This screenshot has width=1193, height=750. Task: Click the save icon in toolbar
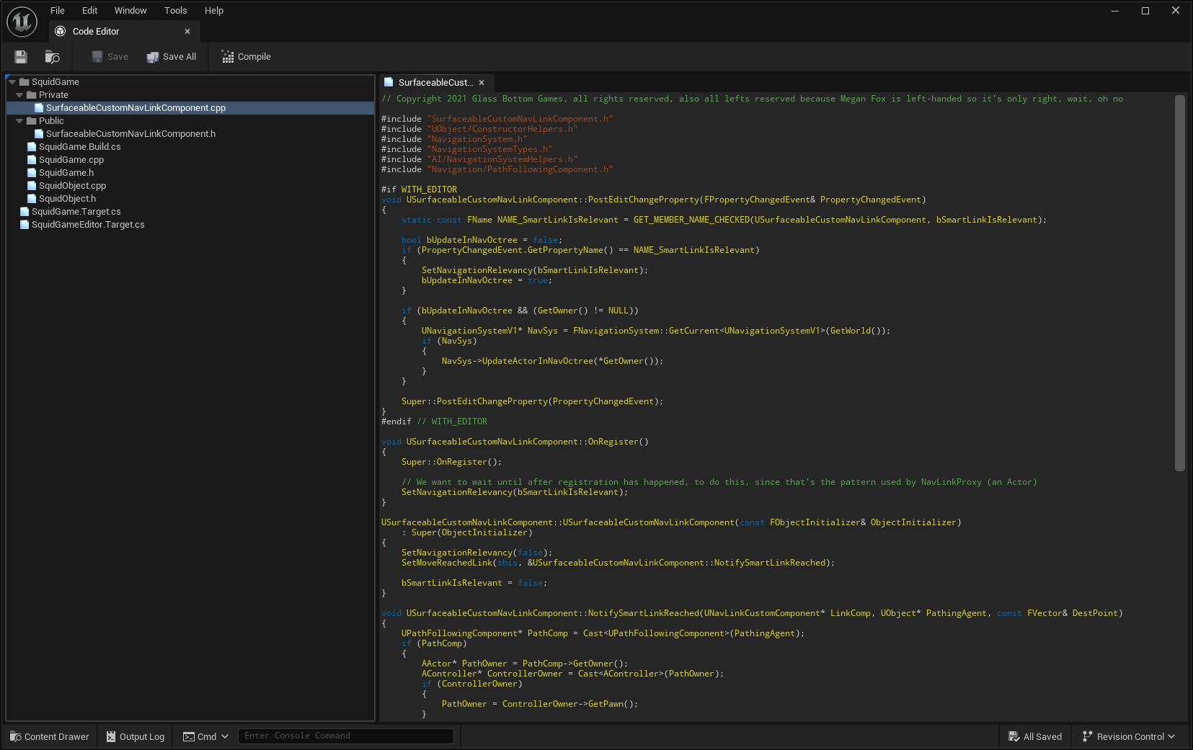[21, 57]
